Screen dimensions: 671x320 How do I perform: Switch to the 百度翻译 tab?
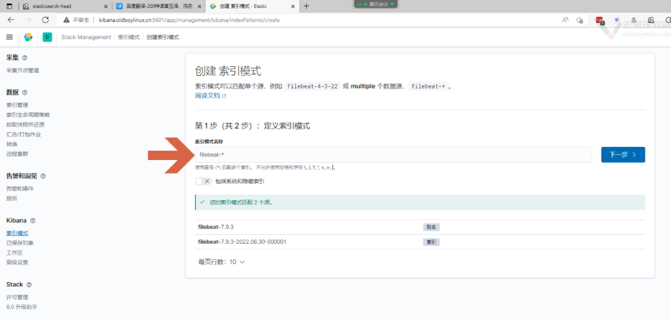pyautogui.click(x=159, y=6)
